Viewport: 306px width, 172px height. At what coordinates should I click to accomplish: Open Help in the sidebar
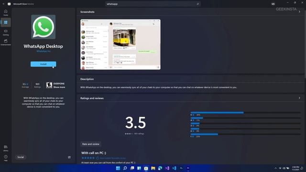(6, 158)
